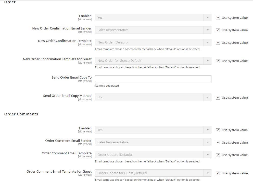
Task: Uncheck Use system value for Order Comment Template for Guest
Action: (x=218, y=173)
